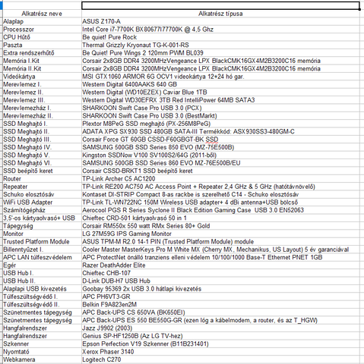Select Samsung 850 EVO cell
The image size is (364, 364).
coord(220,147)
